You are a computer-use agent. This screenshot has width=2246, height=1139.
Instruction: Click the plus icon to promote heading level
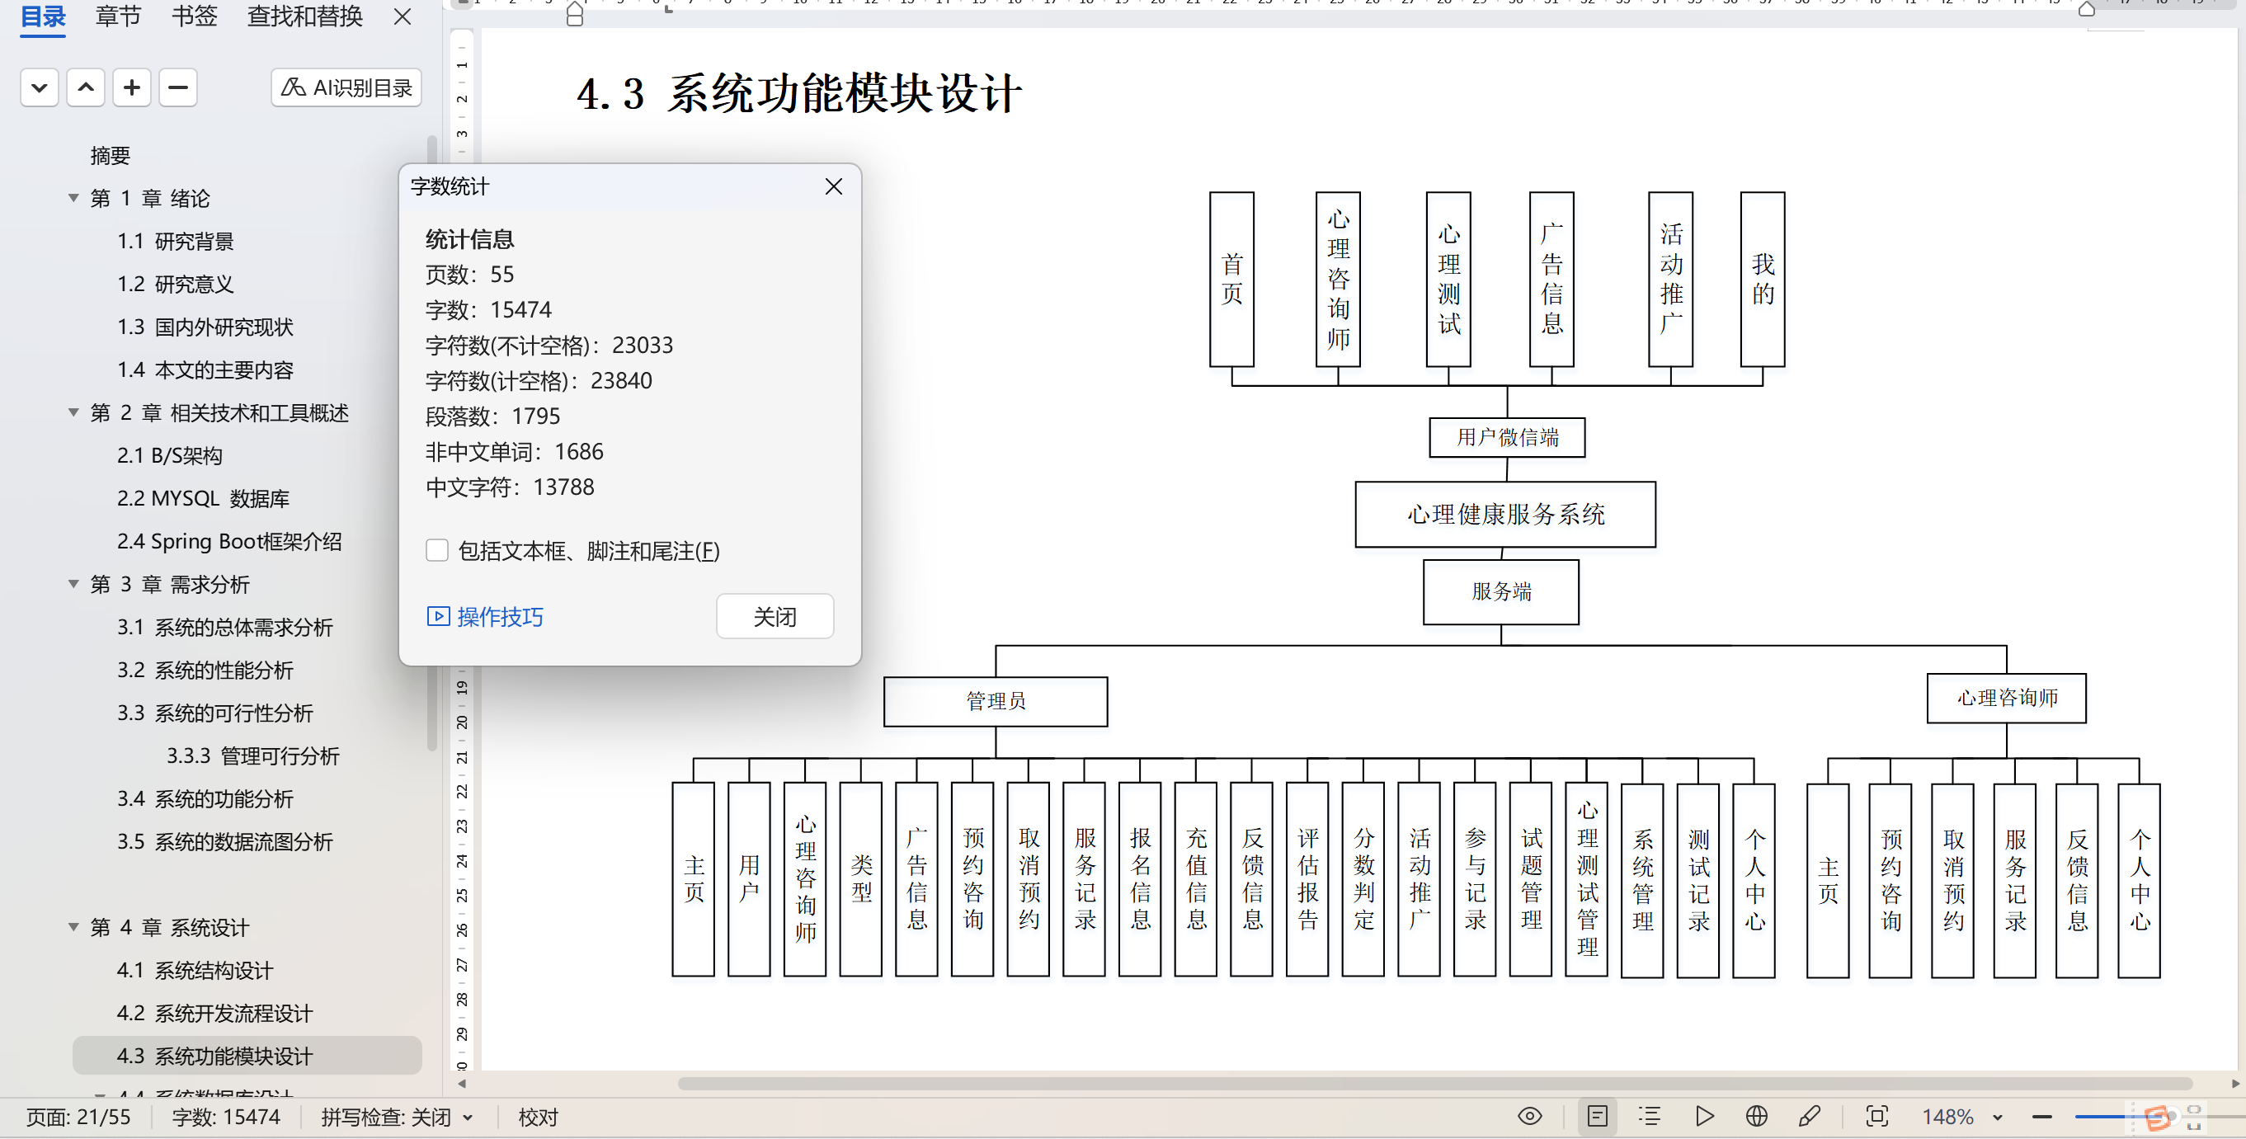132,88
